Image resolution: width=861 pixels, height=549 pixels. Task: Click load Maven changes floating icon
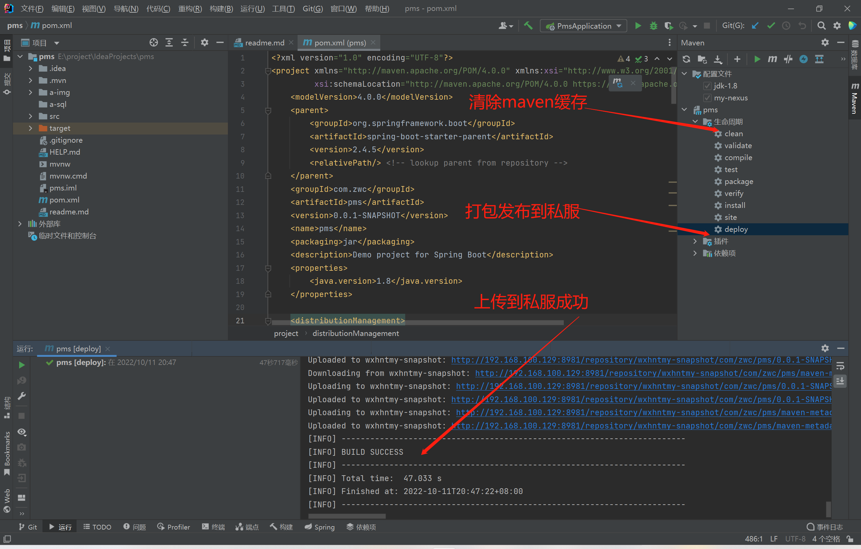[617, 83]
